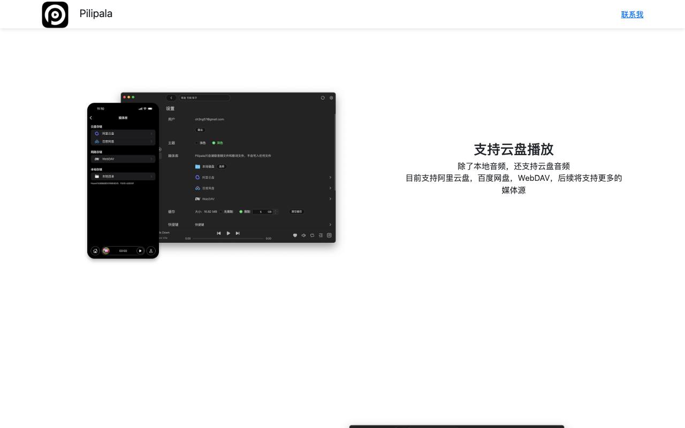
Task: Click the Aliyun Drive icon in desktop settings
Action: (x=197, y=177)
